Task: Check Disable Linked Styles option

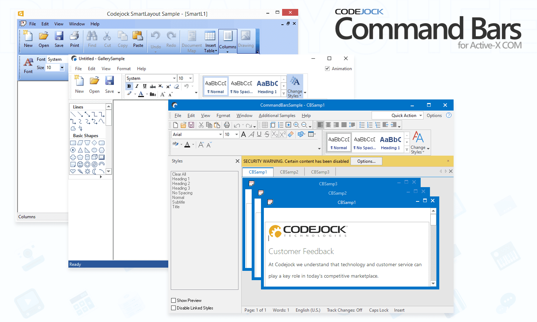Action: click(173, 308)
